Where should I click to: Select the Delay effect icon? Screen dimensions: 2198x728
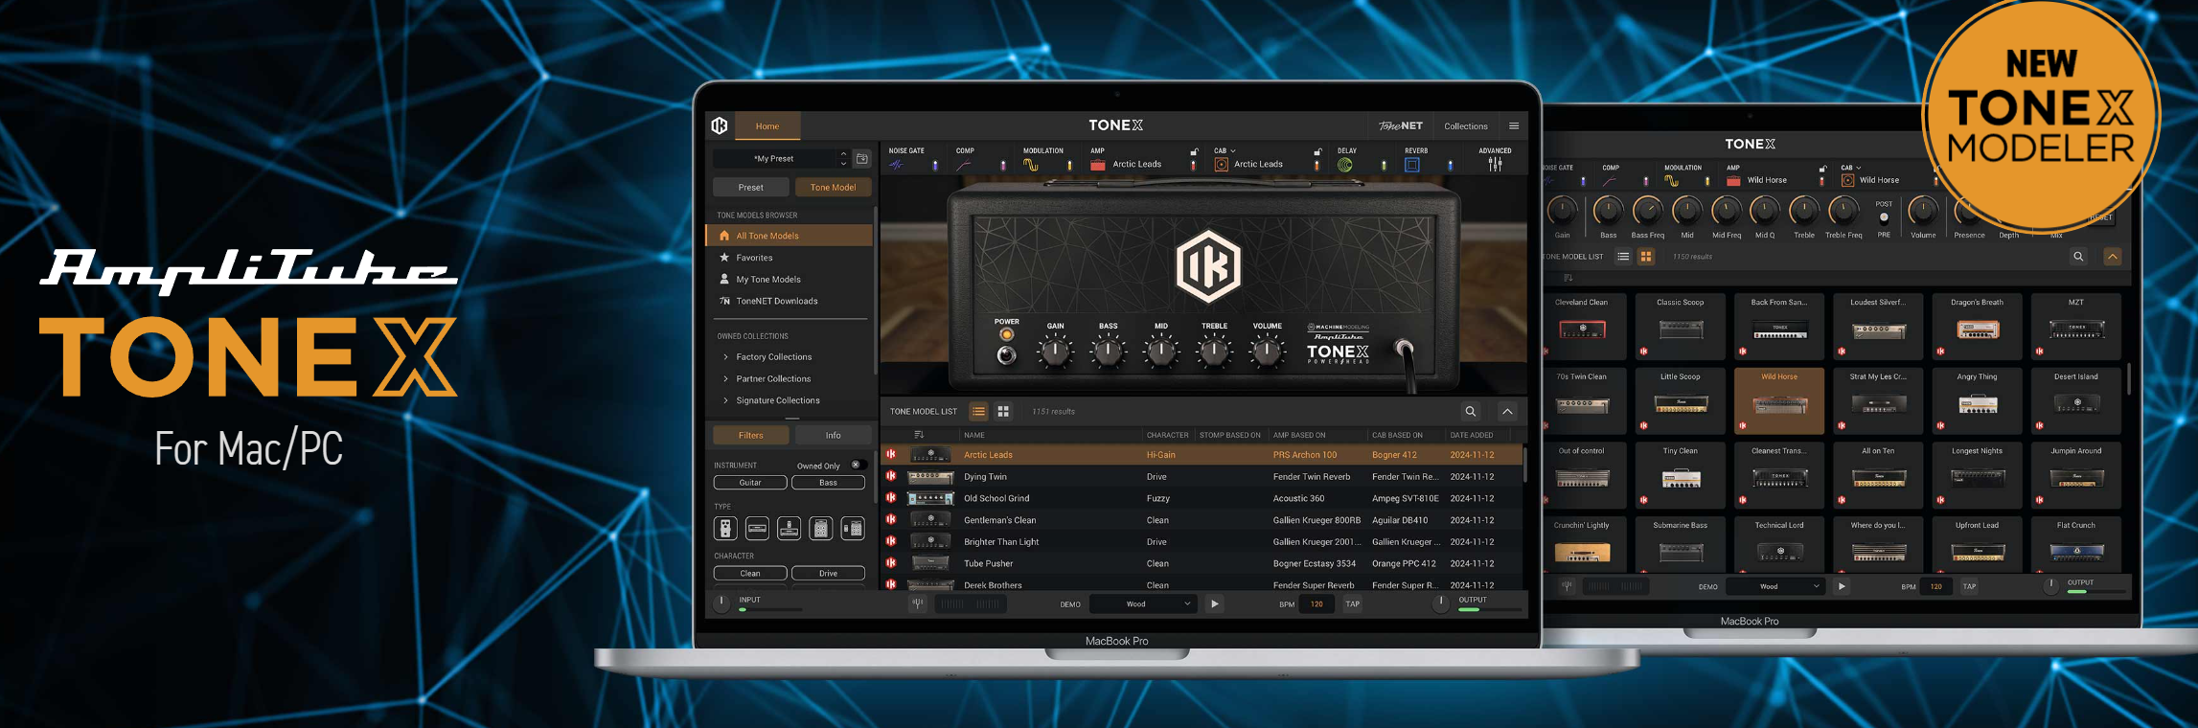click(x=1345, y=165)
